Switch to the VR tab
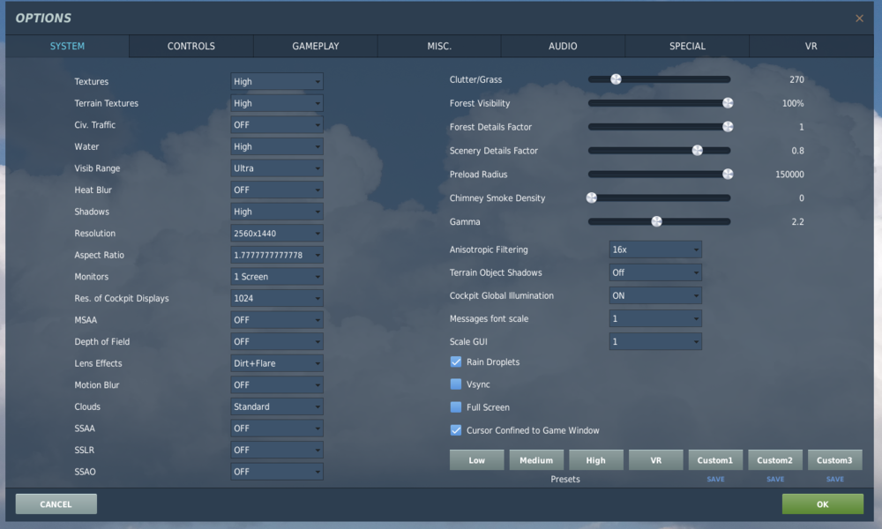The height and width of the screenshot is (529, 882). click(x=811, y=46)
